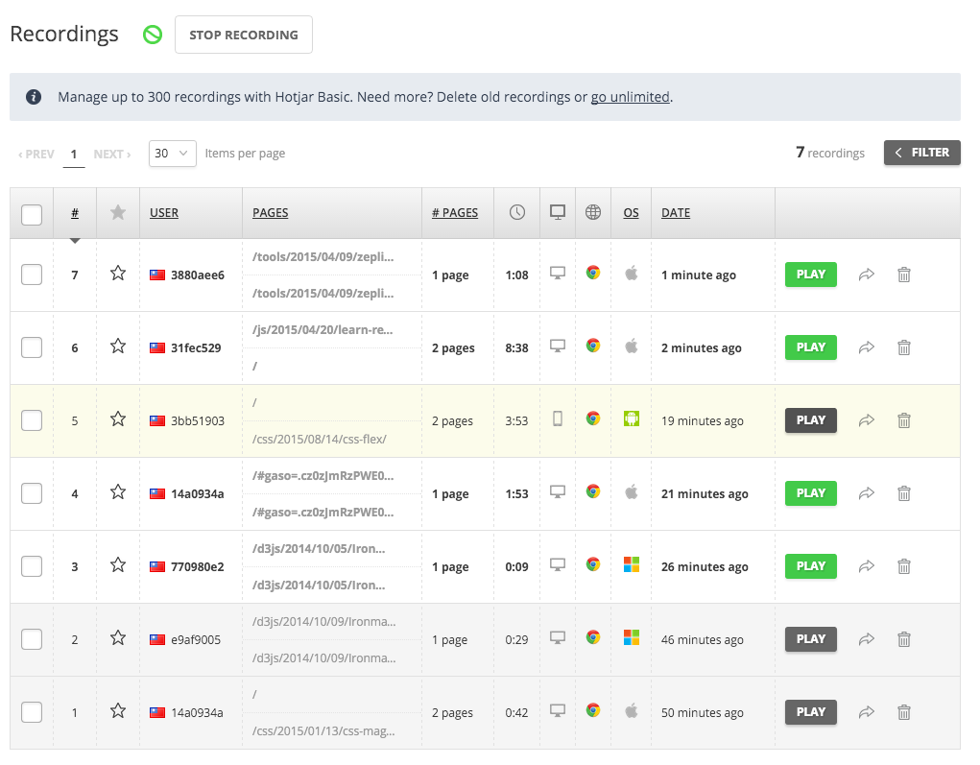Click the trash icon for recording 5

tap(903, 420)
